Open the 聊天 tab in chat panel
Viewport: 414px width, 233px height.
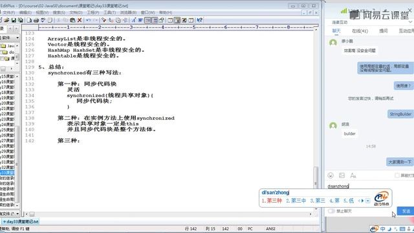pos(336,31)
